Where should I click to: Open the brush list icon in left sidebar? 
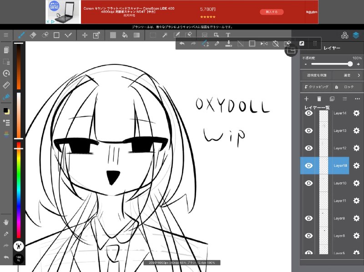pos(6,123)
